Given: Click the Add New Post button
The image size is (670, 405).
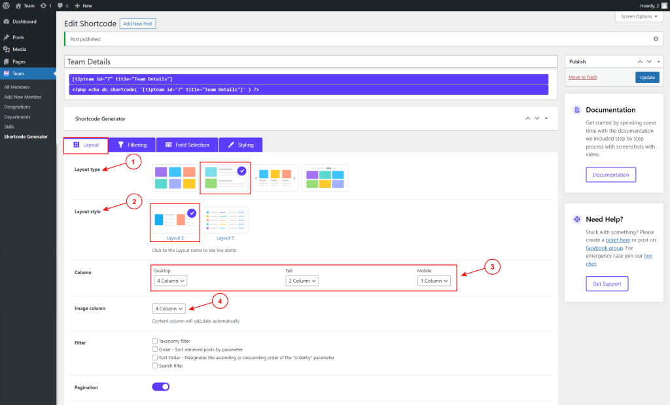Looking at the screenshot, I should click(137, 24).
